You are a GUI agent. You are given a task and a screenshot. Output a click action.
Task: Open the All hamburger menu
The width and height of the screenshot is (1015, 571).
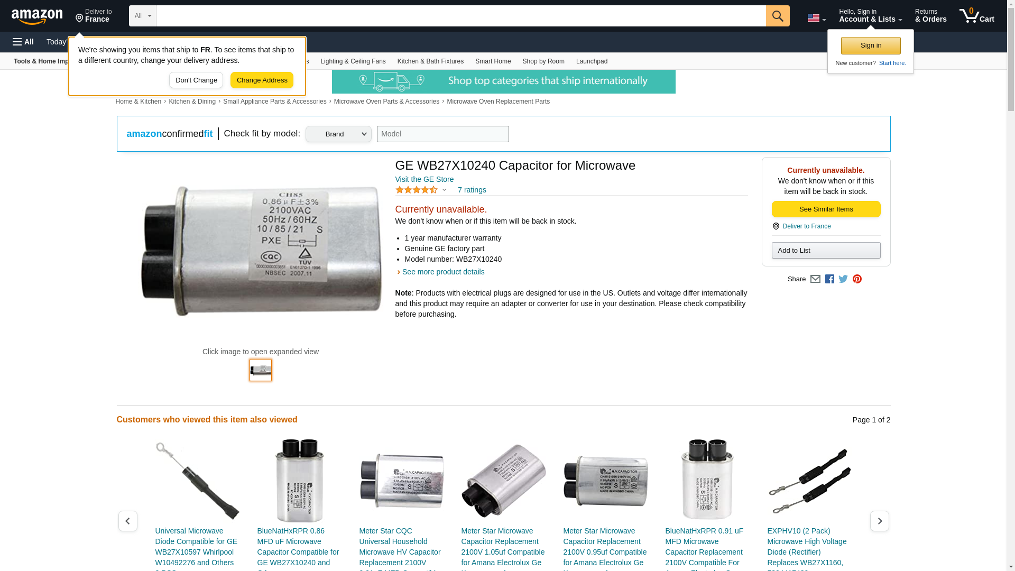point(23,42)
